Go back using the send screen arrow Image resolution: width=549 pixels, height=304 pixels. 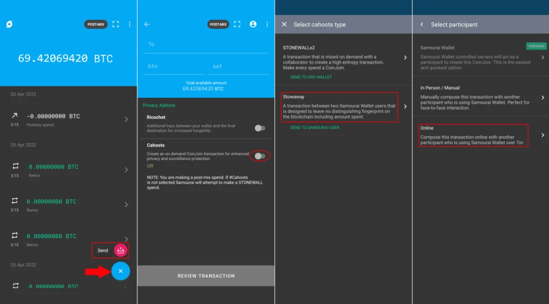147,24
